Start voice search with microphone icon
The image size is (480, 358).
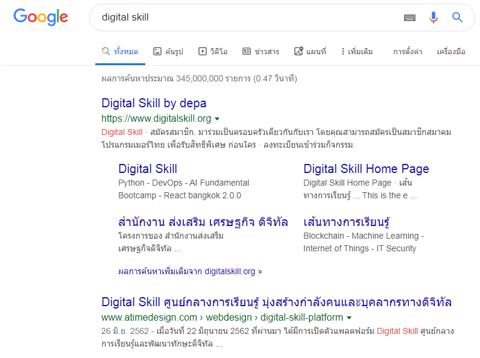(x=433, y=17)
